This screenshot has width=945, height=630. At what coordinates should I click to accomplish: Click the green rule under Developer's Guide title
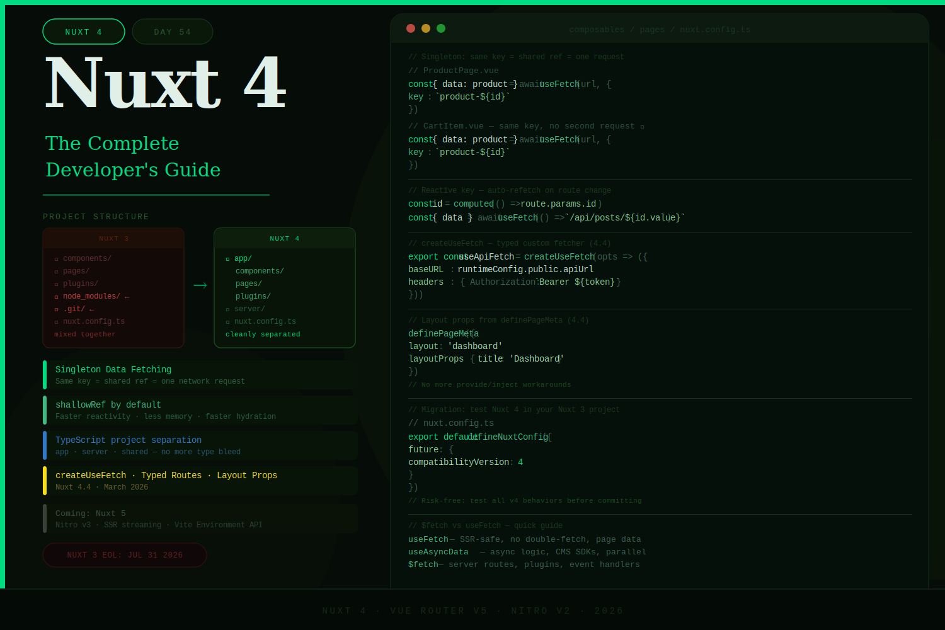tap(156, 195)
